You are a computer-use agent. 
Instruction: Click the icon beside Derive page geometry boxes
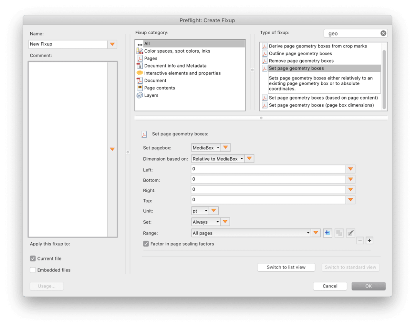[x=264, y=46]
